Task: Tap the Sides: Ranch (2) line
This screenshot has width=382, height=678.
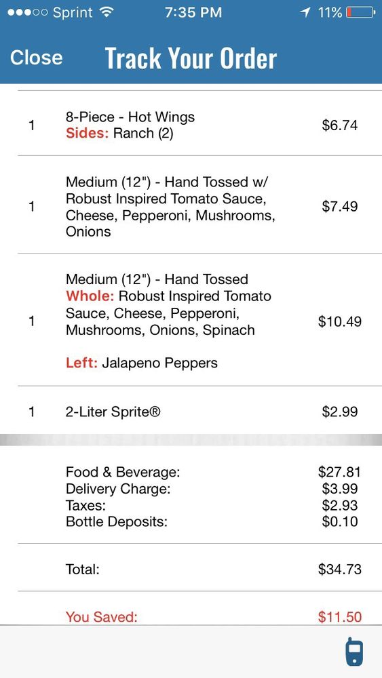Action: pos(119,134)
